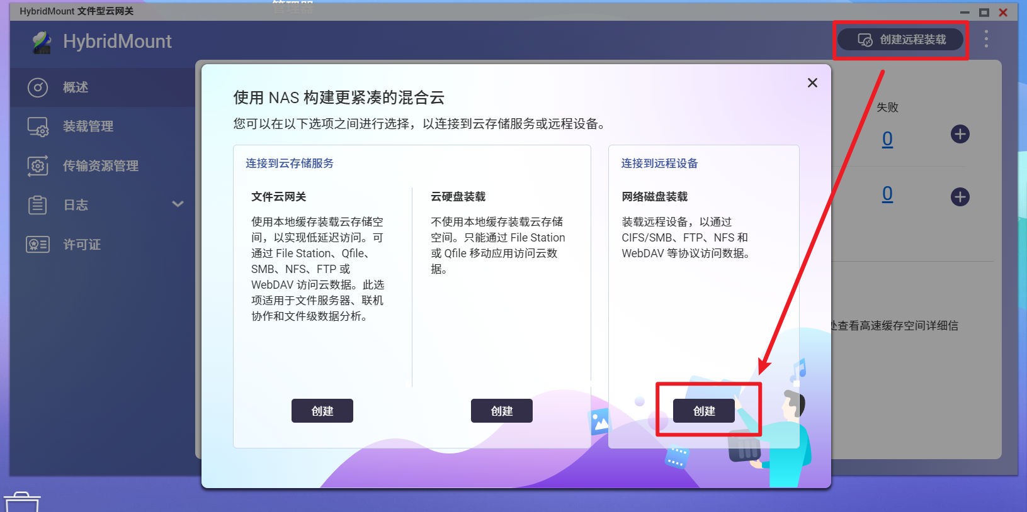
Task: Click the 失败 column label
Action: click(x=887, y=108)
